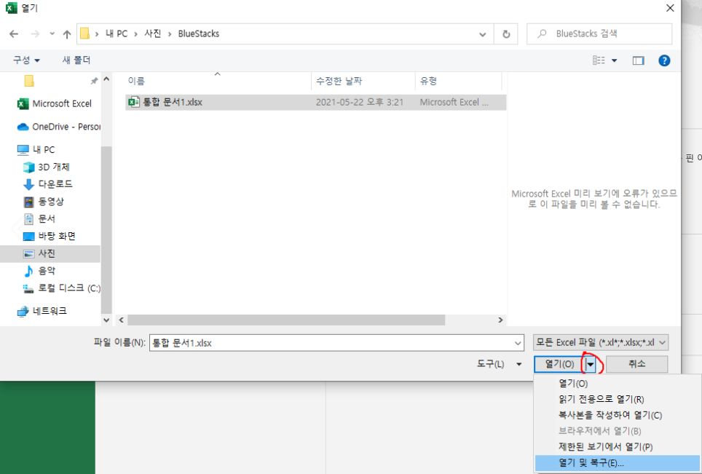This screenshot has height=474, width=702.
Task: Open 다운로드 folder
Action: (x=48, y=184)
